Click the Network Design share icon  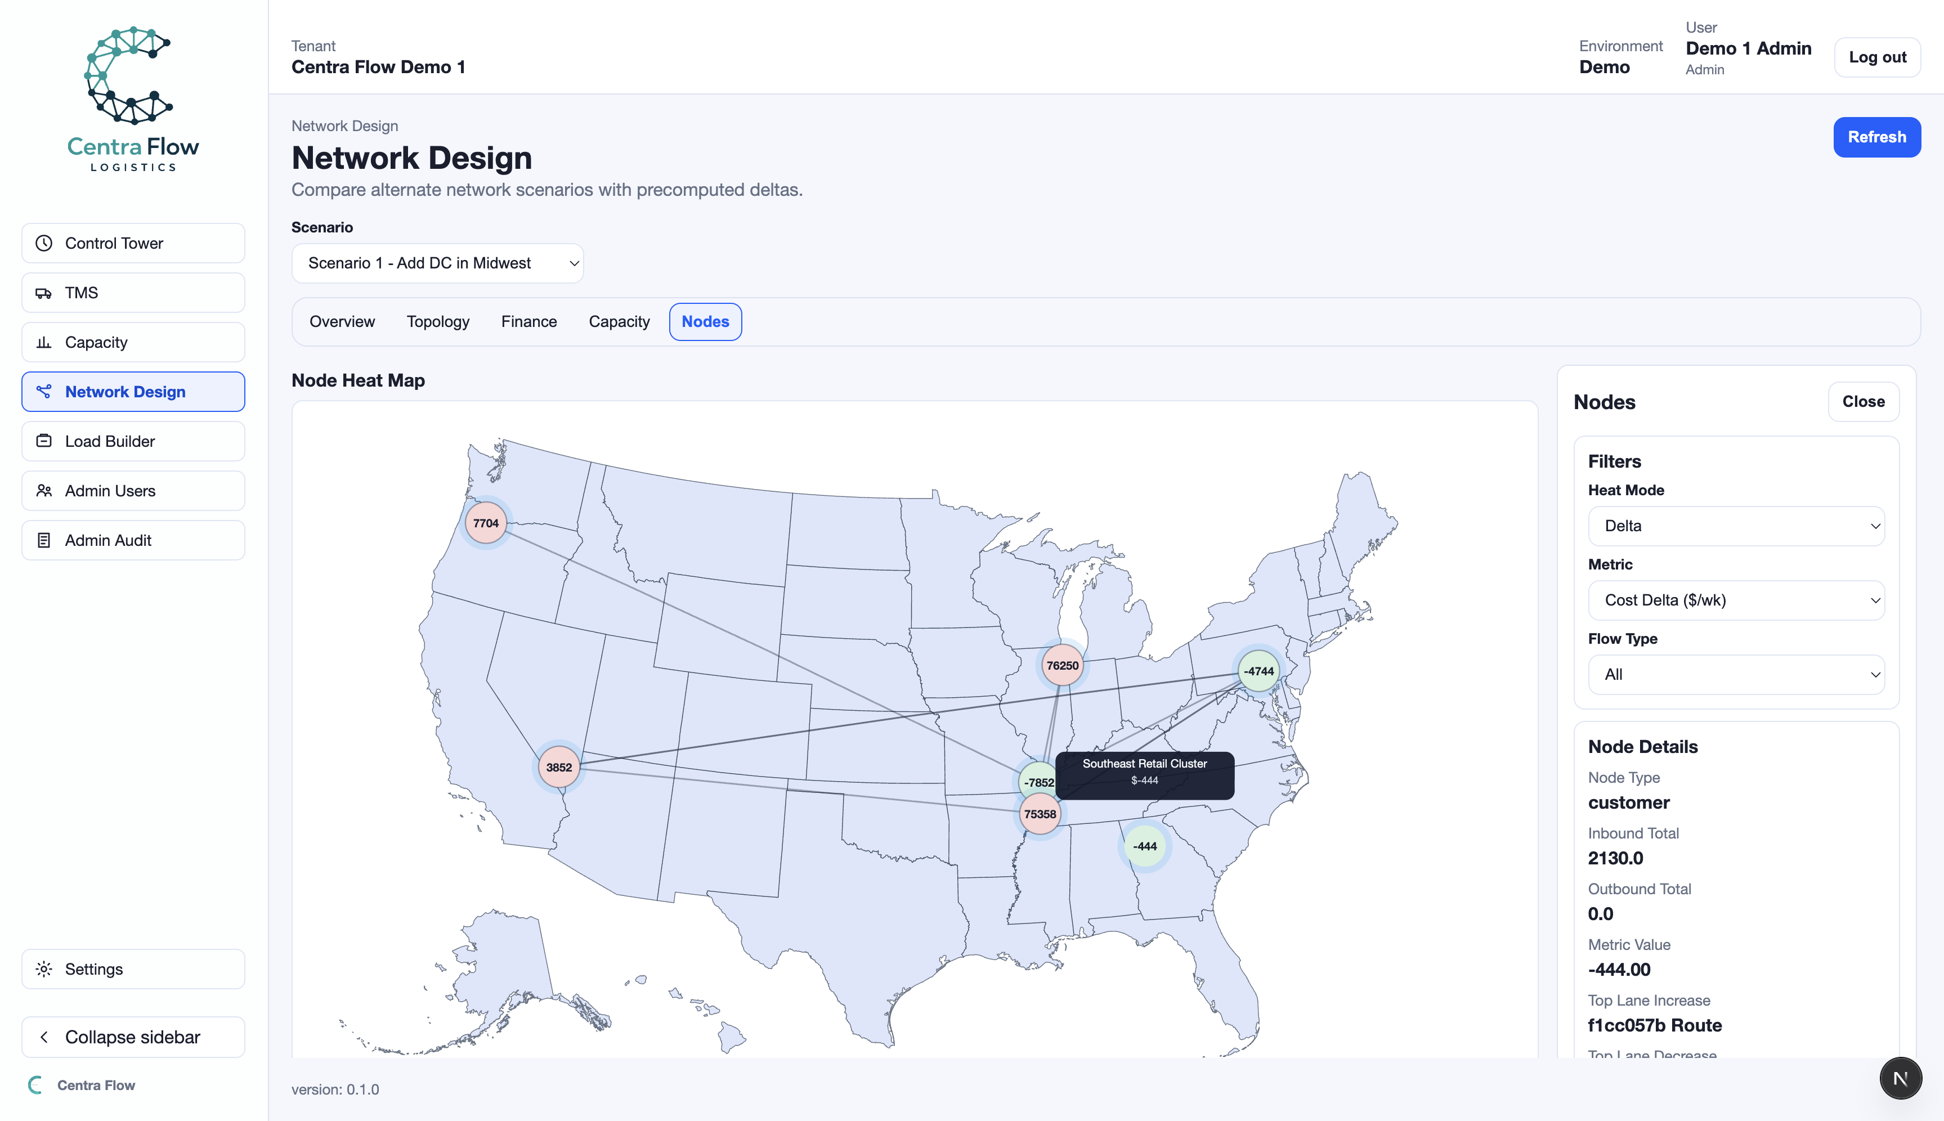click(44, 391)
